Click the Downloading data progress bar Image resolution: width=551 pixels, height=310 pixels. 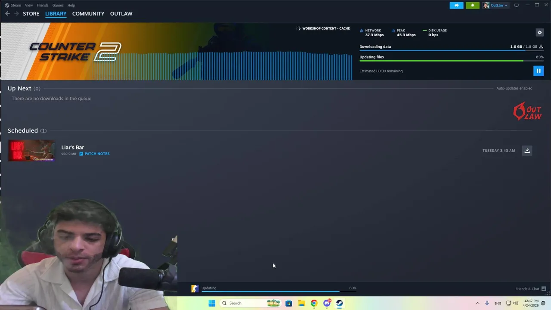pos(451,51)
